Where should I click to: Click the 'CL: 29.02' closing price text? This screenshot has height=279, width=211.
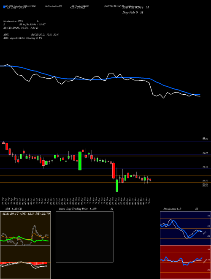78,8
